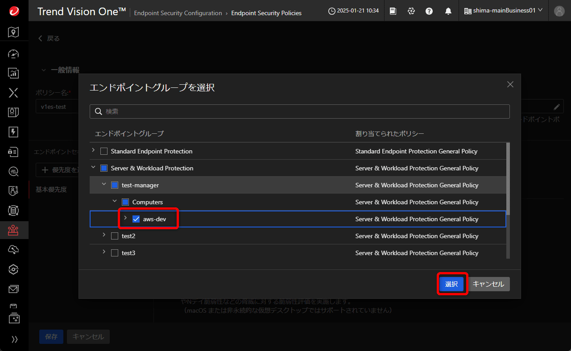Open the document notes icon in header
Image resolution: width=571 pixels, height=351 pixels.
393,11
